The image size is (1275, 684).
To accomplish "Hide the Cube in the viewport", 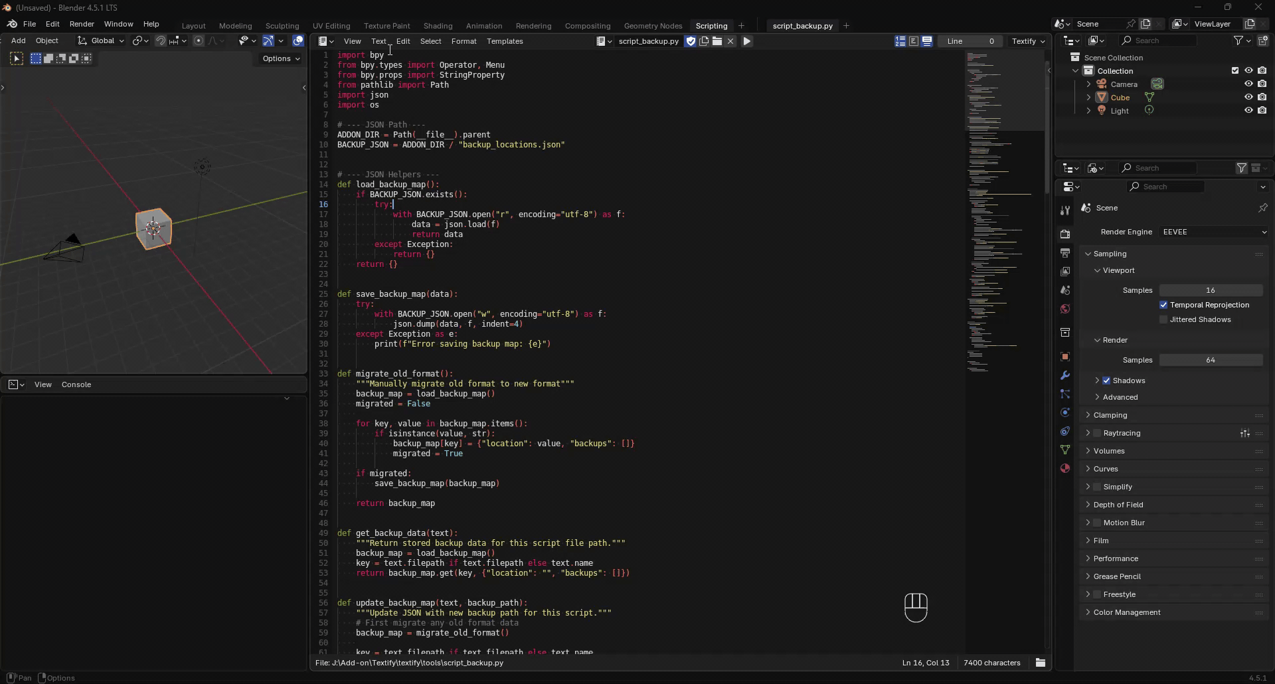I will [x=1248, y=97].
